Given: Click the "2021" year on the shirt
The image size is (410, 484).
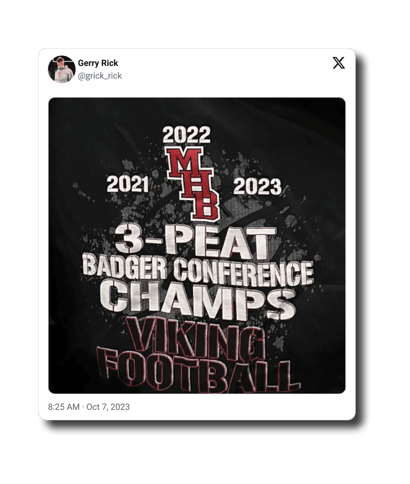Looking at the screenshot, I should tap(128, 185).
